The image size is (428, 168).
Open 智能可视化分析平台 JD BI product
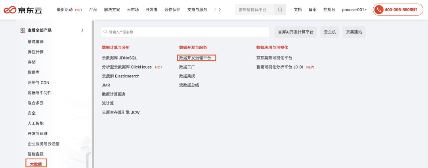(279, 67)
